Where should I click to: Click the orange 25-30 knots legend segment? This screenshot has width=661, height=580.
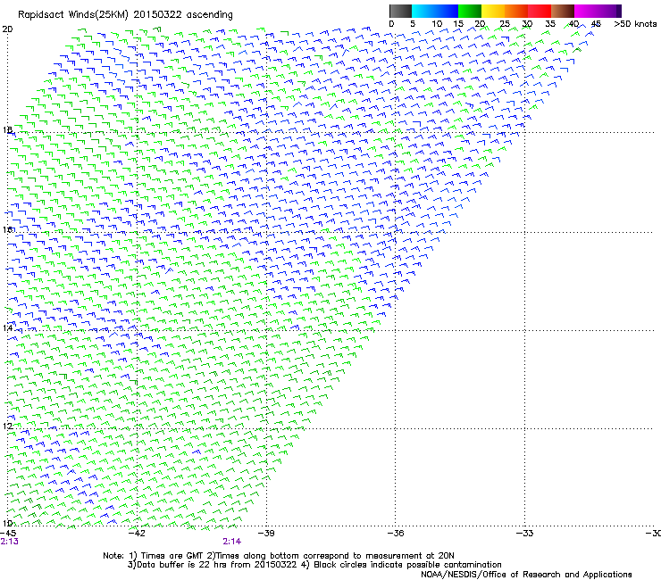516,11
